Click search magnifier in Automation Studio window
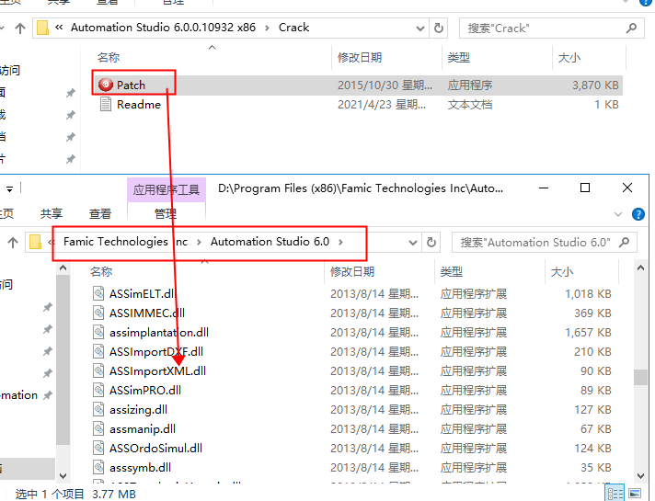This screenshot has height=501, width=655. tap(624, 242)
